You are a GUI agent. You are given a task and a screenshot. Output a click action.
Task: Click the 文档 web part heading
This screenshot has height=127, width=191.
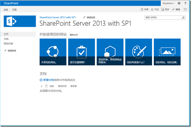click(43, 74)
